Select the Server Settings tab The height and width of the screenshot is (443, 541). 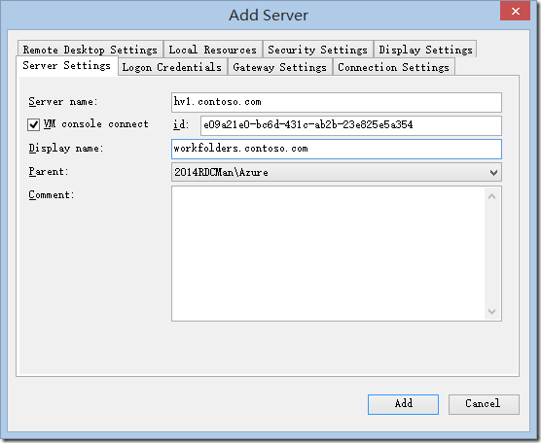67,65
